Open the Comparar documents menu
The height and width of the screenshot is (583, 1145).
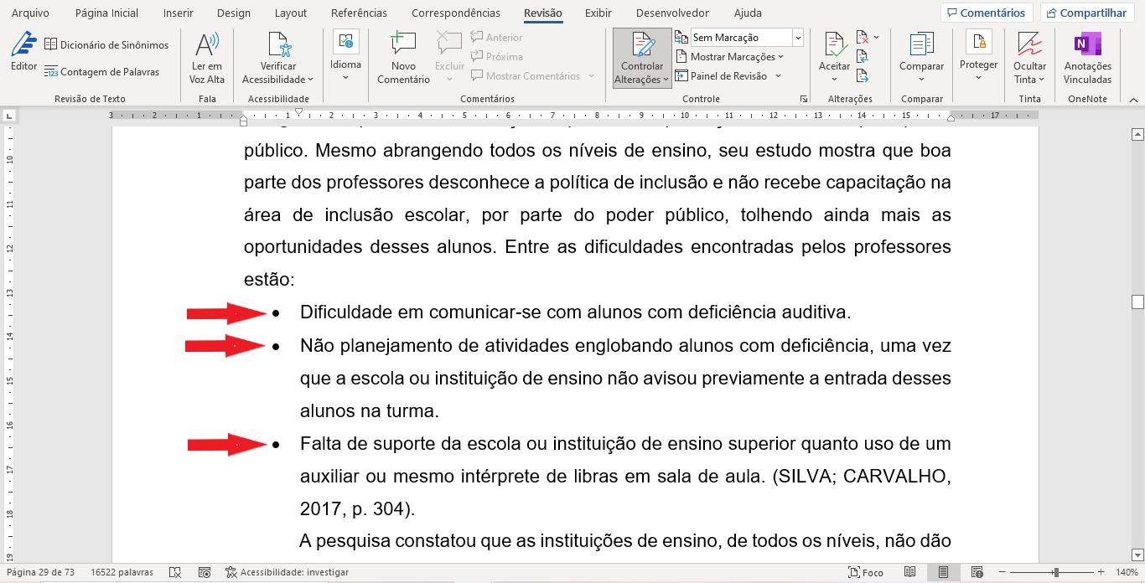921,58
